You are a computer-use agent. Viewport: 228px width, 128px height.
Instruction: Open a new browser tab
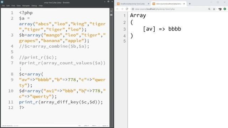pos(190,4)
